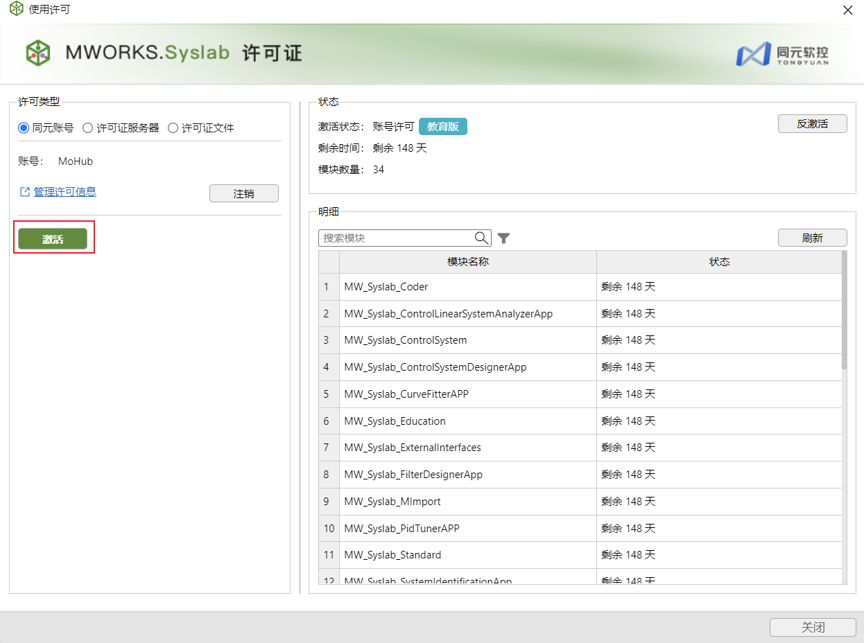
Task: Select the MW_Syslab_ControlSystem row
Action: coord(580,340)
